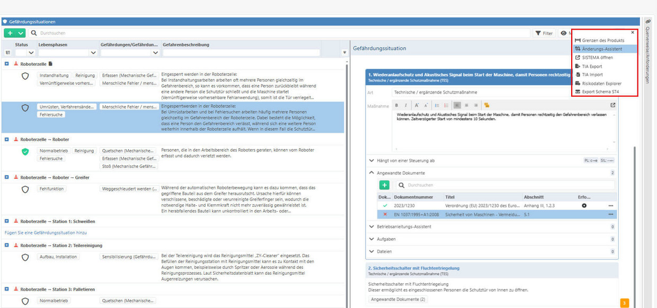The height and width of the screenshot is (308, 657).
Task: Collapse the Roboterzelle group
Action: pos(7,64)
